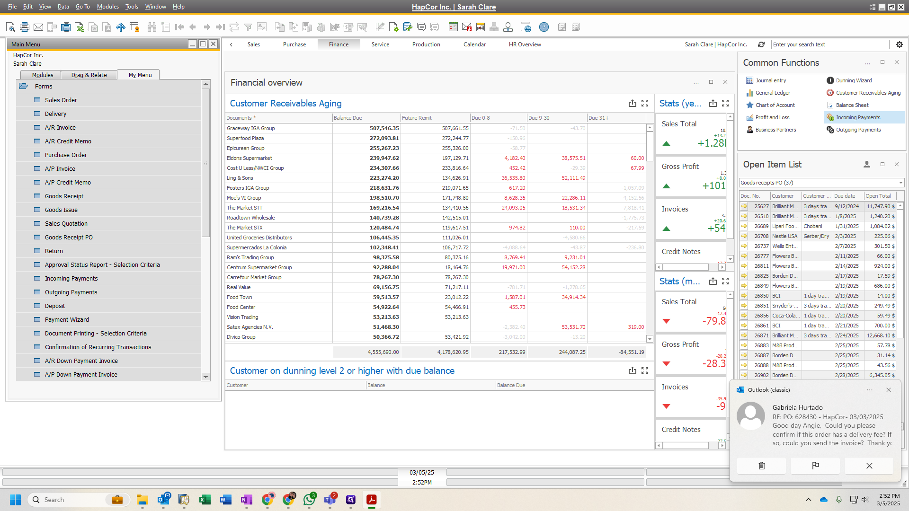Click the Print toolbar icon
The width and height of the screenshot is (909, 511).
(25, 27)
